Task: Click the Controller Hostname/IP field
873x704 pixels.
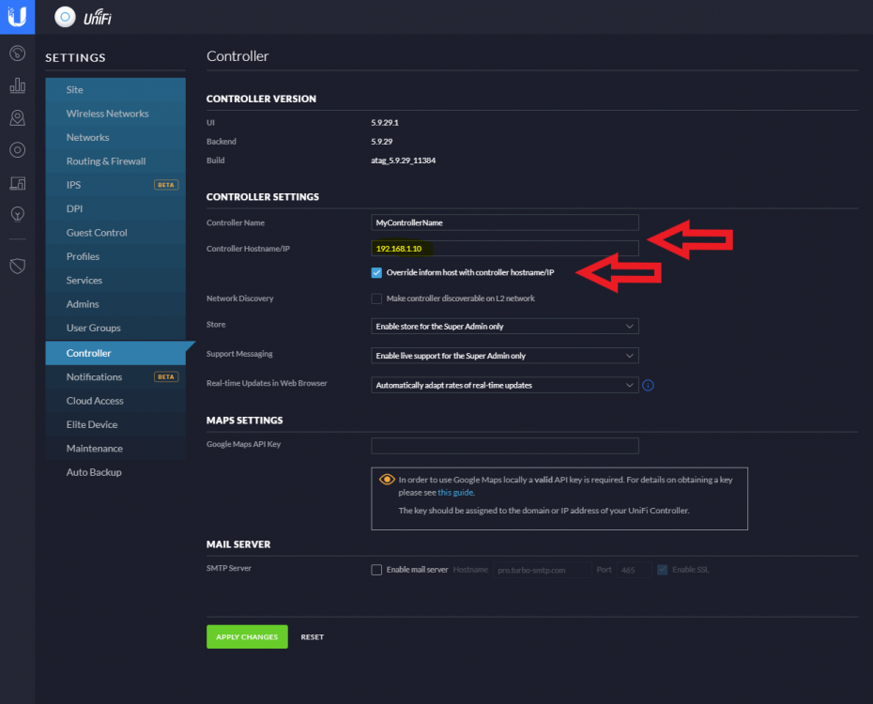Action: click(504, 248)
